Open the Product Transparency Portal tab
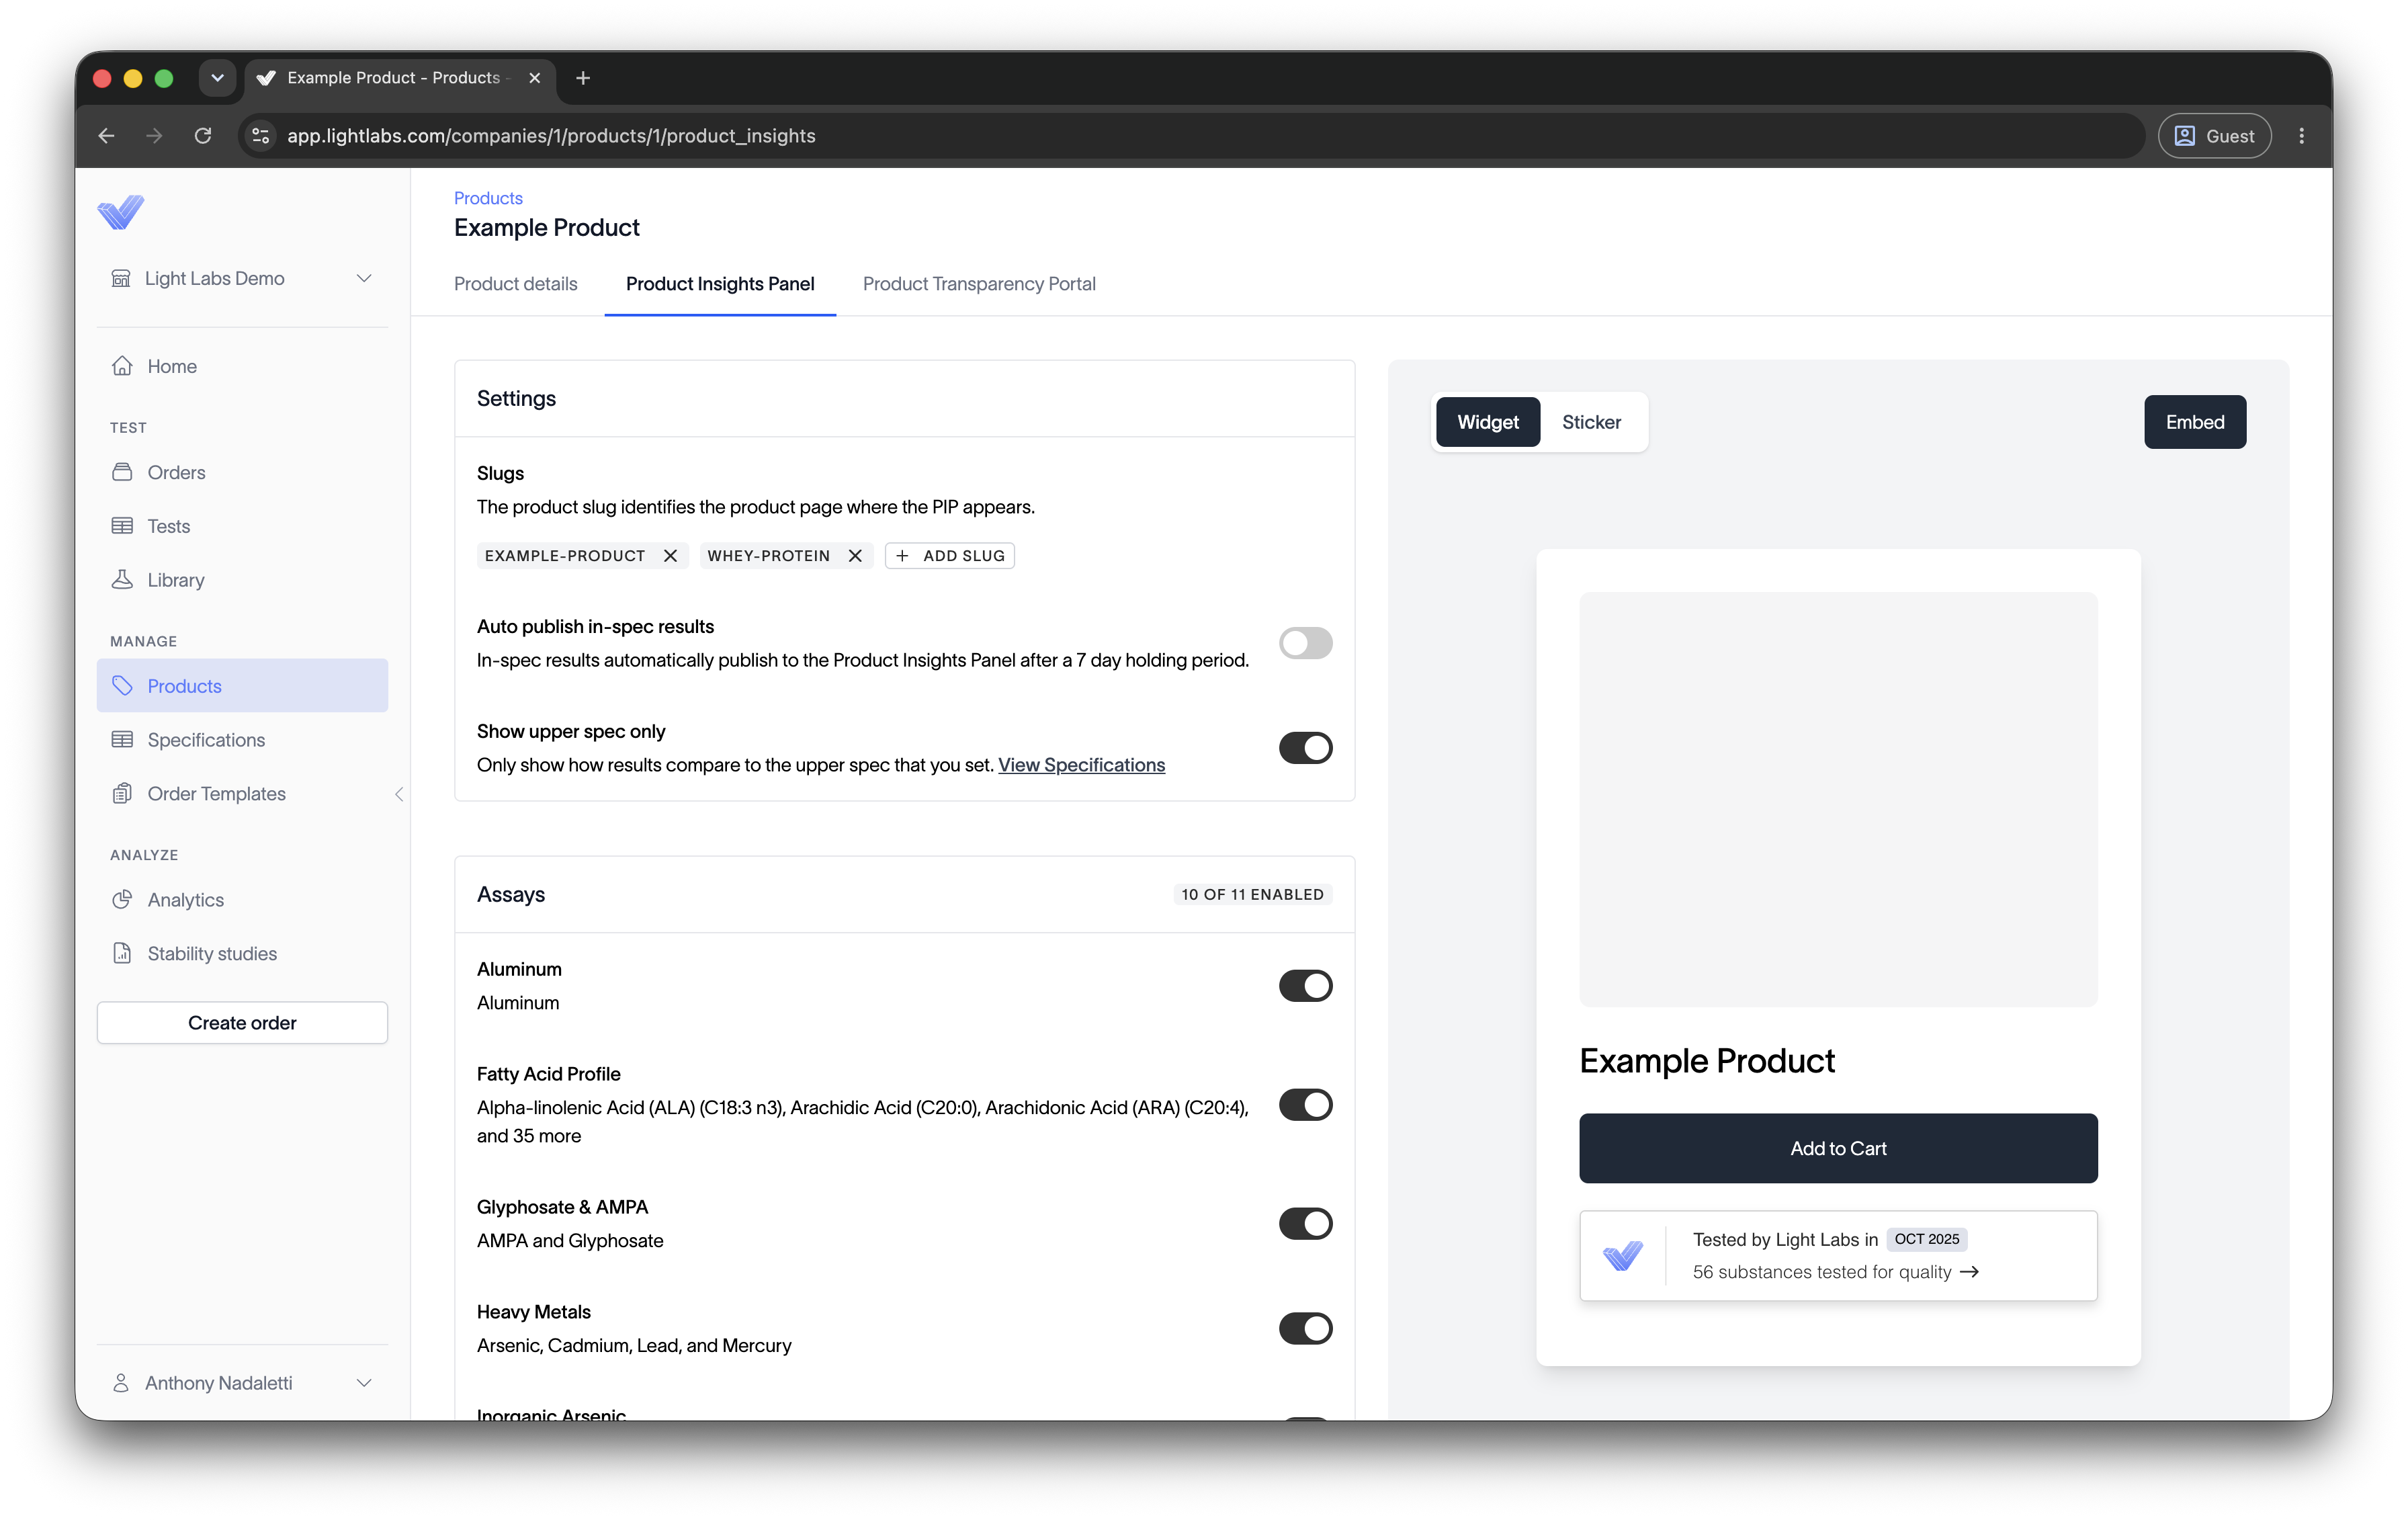 (x=979, y=284)
